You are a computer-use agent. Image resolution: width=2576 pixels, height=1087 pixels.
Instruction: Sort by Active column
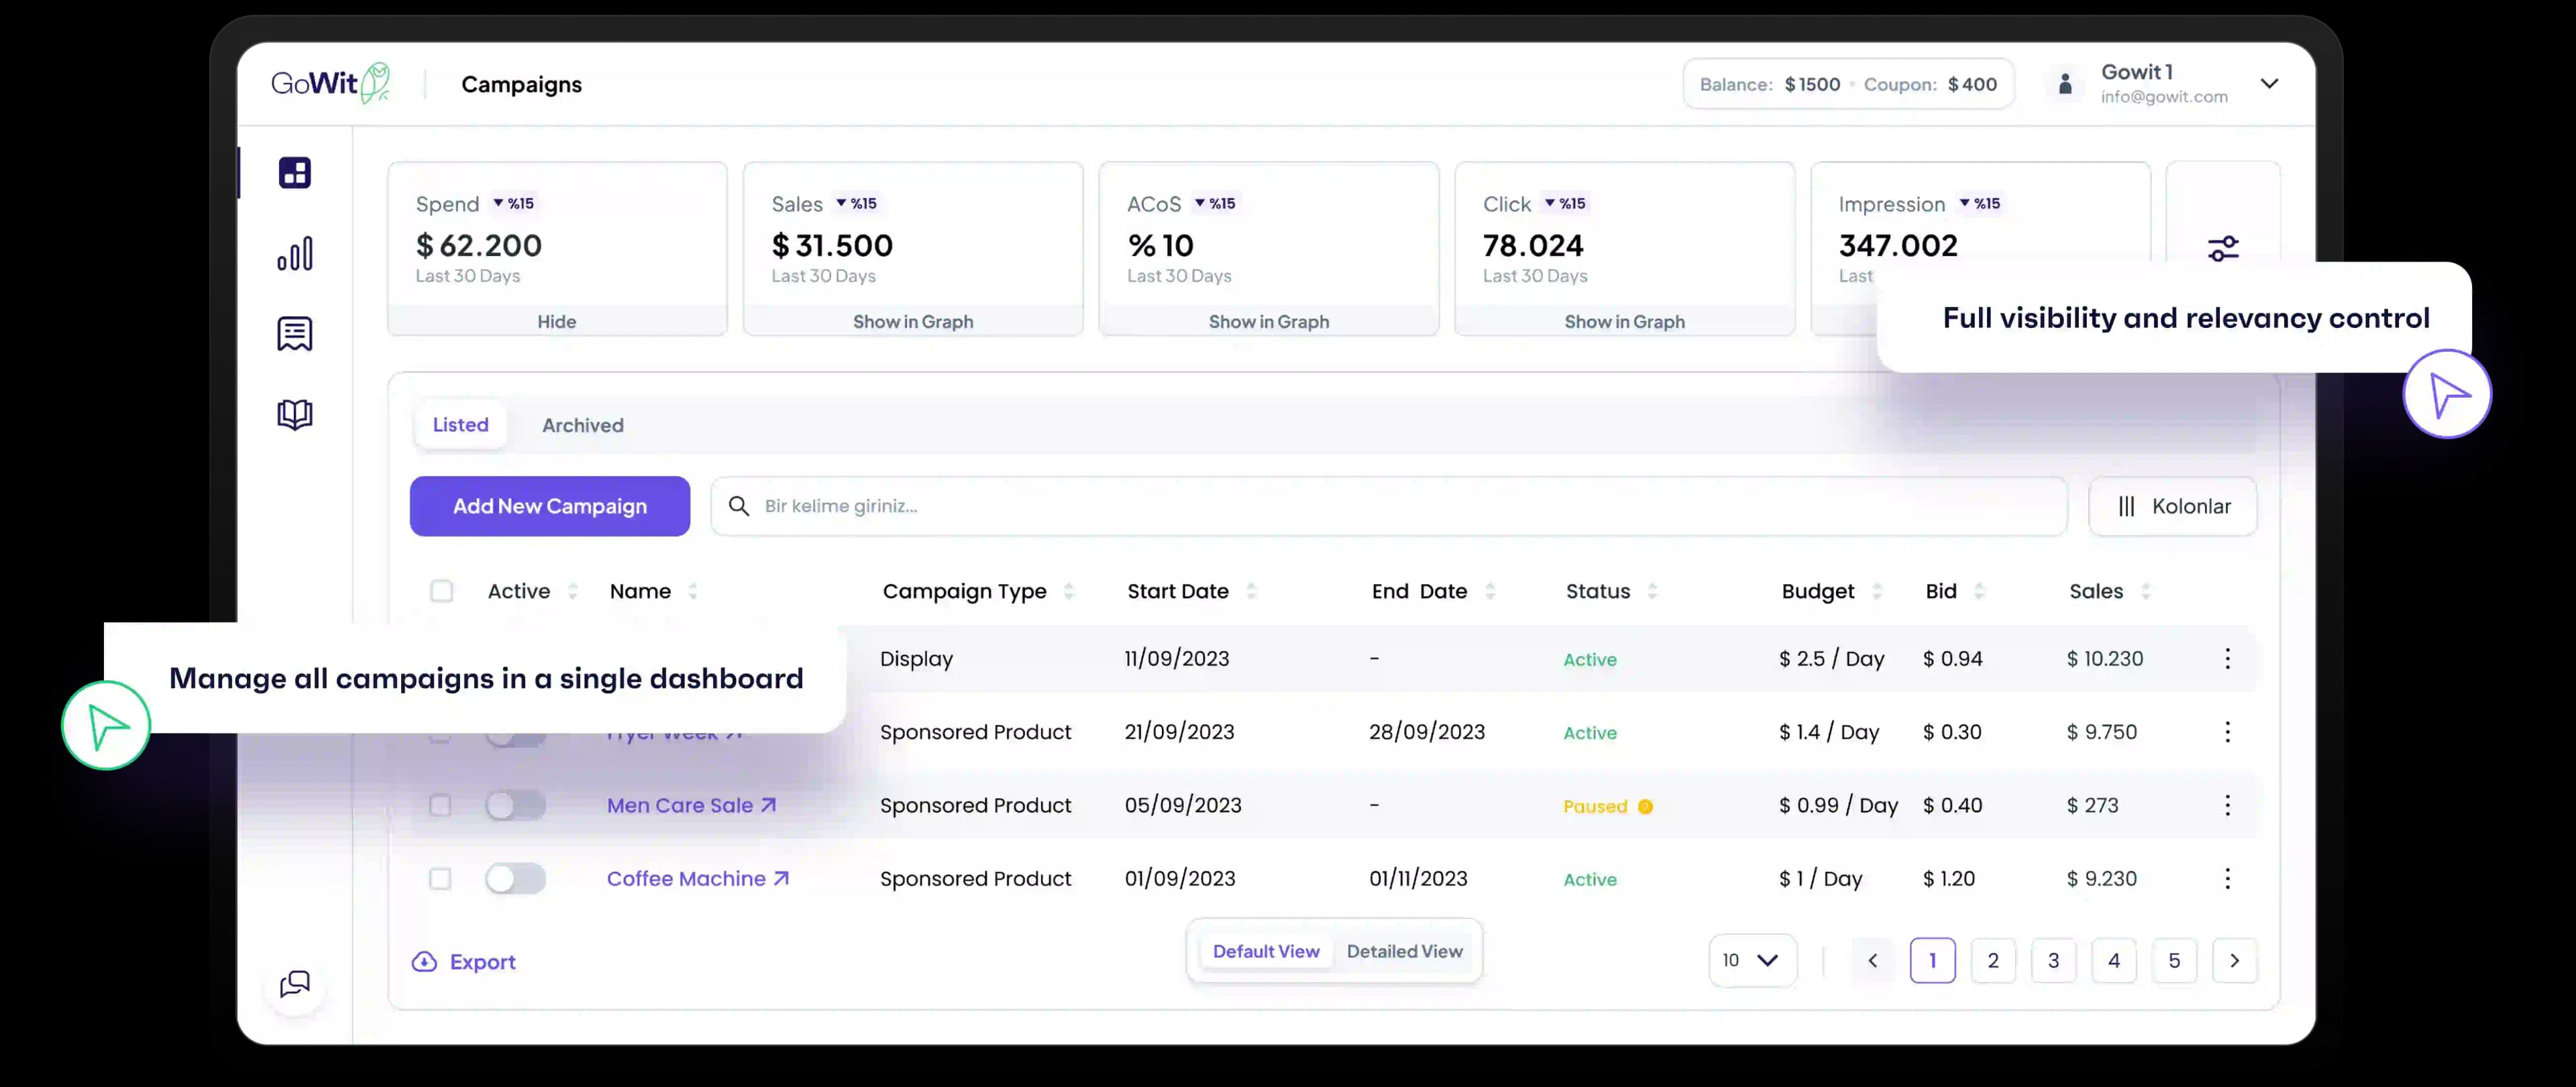573,591
